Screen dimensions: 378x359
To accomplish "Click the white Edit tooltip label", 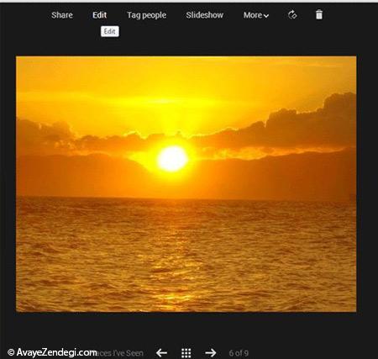I will (110, 31).
